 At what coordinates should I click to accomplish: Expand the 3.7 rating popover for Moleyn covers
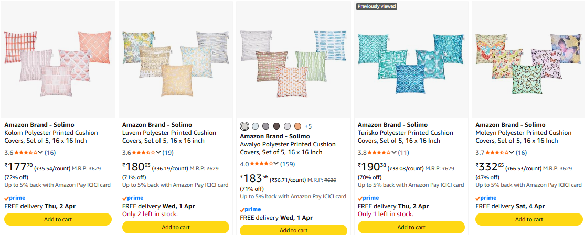tap(512, 153)
